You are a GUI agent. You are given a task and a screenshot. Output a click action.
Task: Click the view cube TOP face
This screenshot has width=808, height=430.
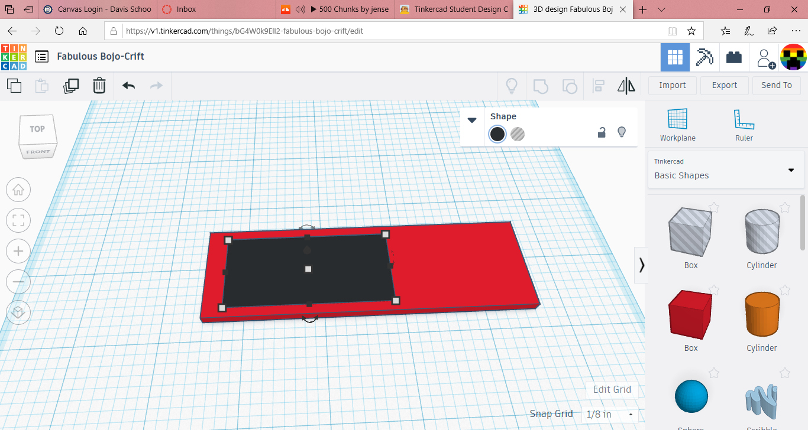37,129
